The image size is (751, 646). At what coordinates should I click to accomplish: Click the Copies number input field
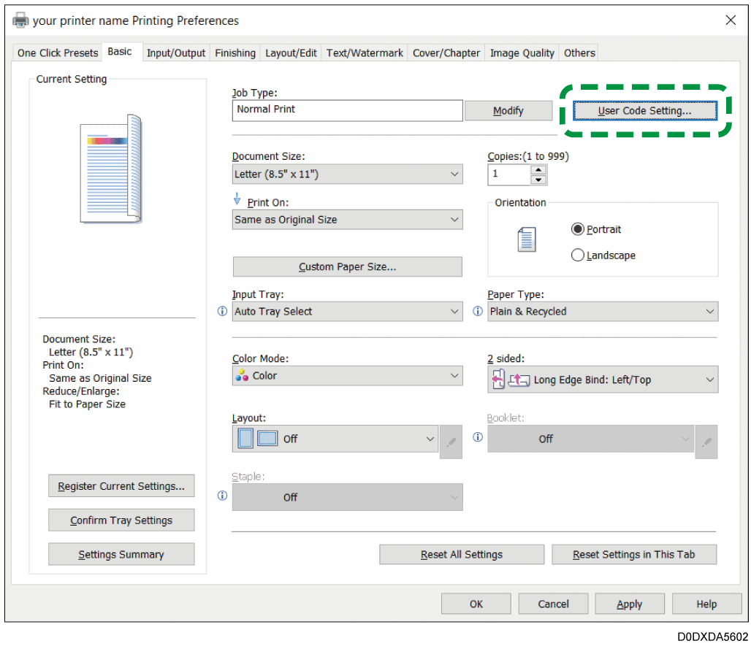[509, 174]
